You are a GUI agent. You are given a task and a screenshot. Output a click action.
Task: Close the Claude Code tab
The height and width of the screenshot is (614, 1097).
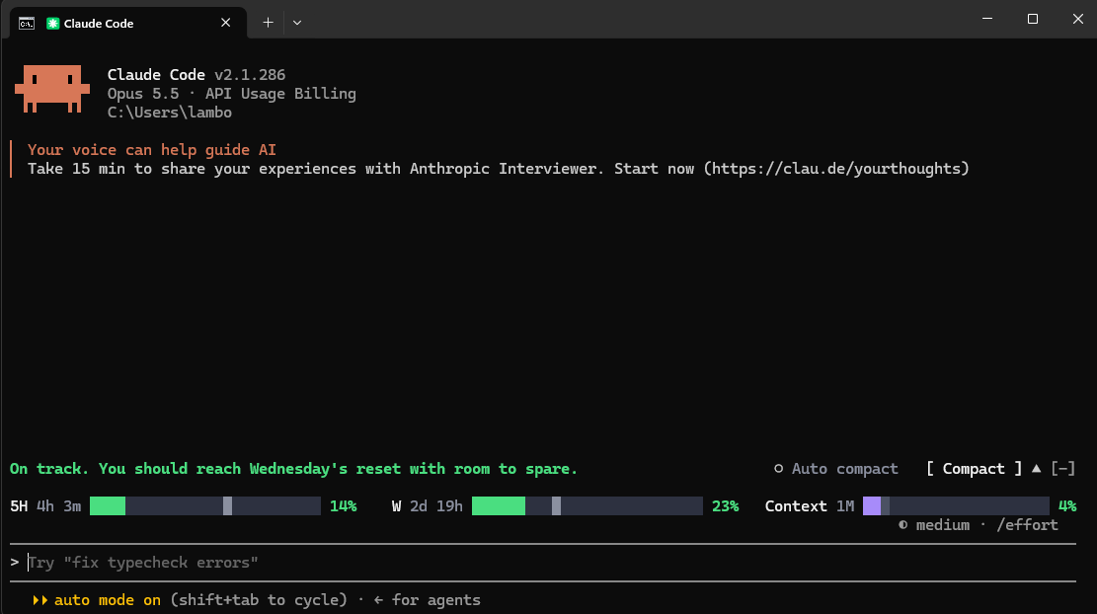pyautogui.click(x=225, y=23)
